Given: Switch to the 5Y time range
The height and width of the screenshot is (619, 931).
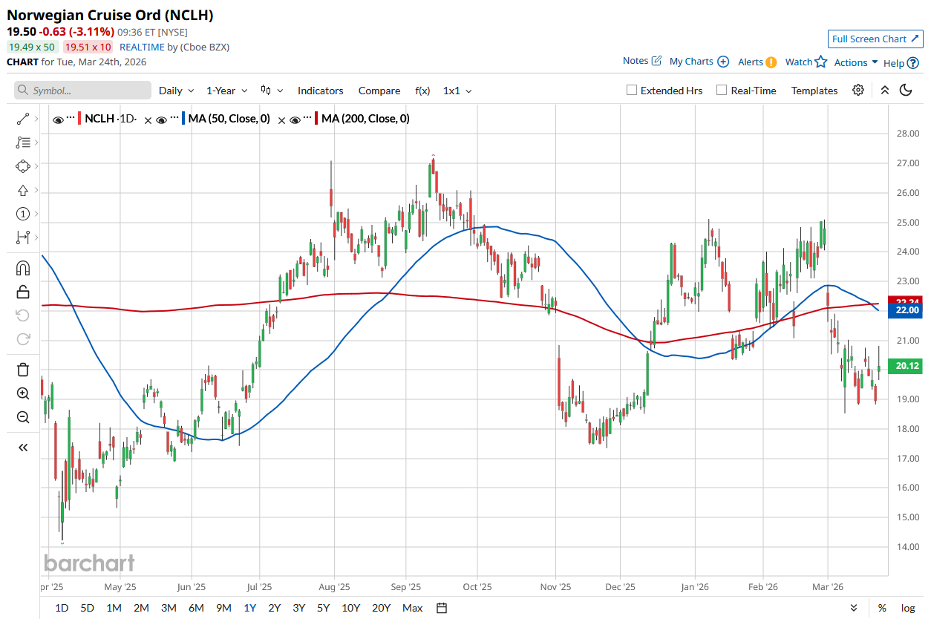Looking at the screenshot, I should pyautogui.click(x=323, y=608).
